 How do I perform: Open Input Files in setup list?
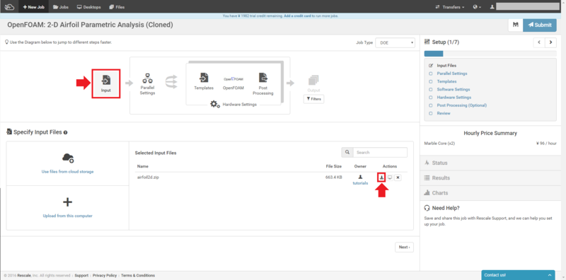pyautogui.click(x=446, y=66)
